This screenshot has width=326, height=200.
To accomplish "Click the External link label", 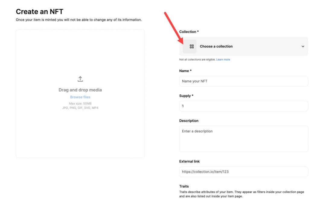I will (x=189, y=161).
